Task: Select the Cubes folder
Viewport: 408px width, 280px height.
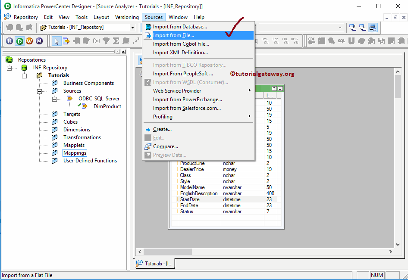Action: pos(70,122)
